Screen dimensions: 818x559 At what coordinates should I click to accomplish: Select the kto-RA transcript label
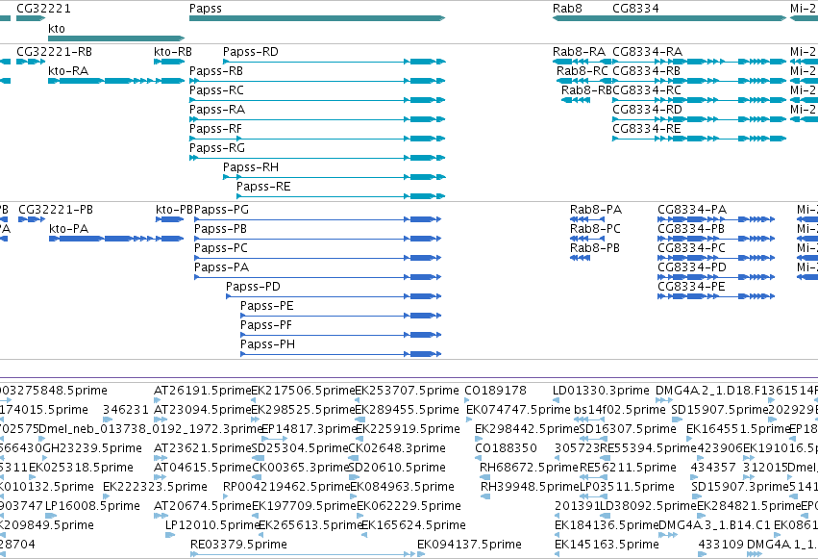click(68, 71)
